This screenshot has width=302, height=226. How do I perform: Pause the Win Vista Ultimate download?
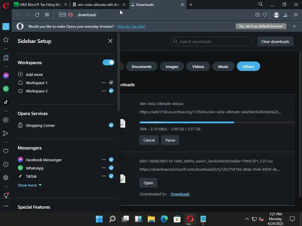point(170,140)
